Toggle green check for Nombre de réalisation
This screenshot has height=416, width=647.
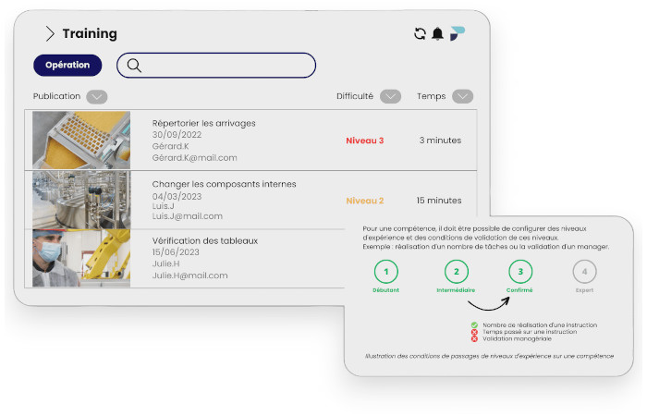pos(474,325)
